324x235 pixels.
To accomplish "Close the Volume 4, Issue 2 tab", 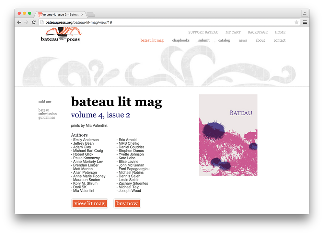I will 82,15.
